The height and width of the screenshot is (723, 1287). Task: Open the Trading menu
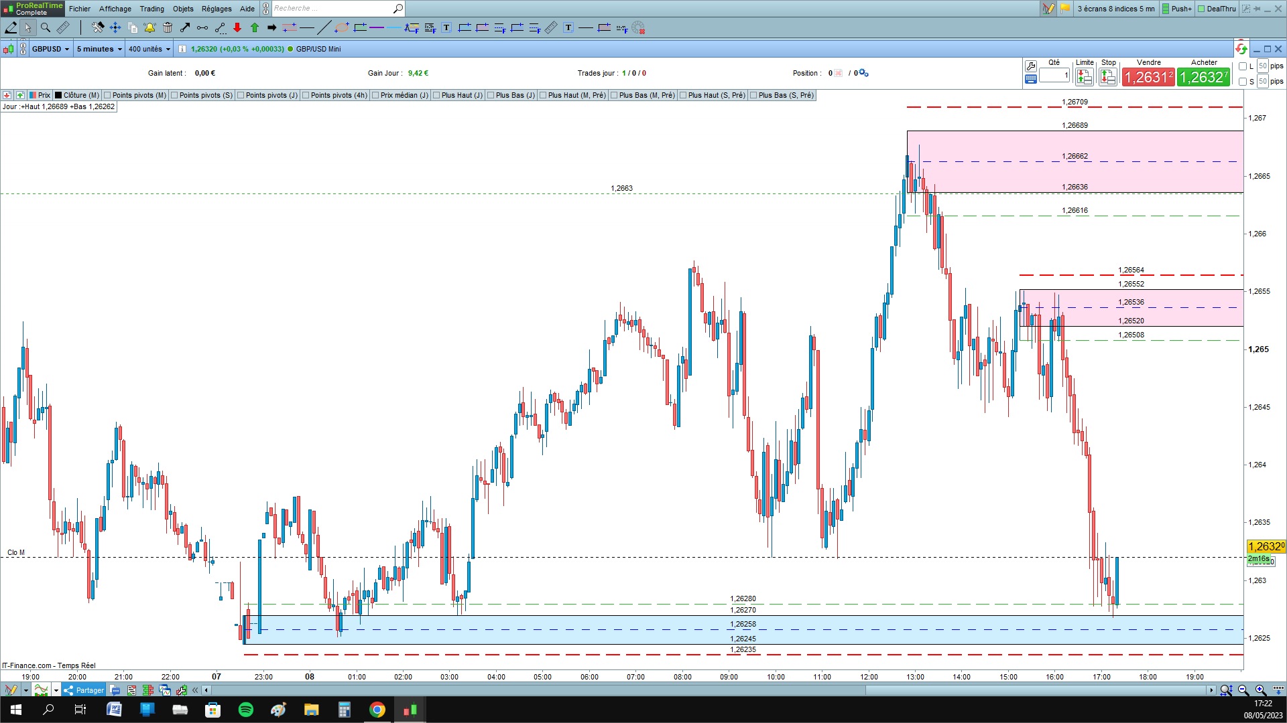point(151,9)
